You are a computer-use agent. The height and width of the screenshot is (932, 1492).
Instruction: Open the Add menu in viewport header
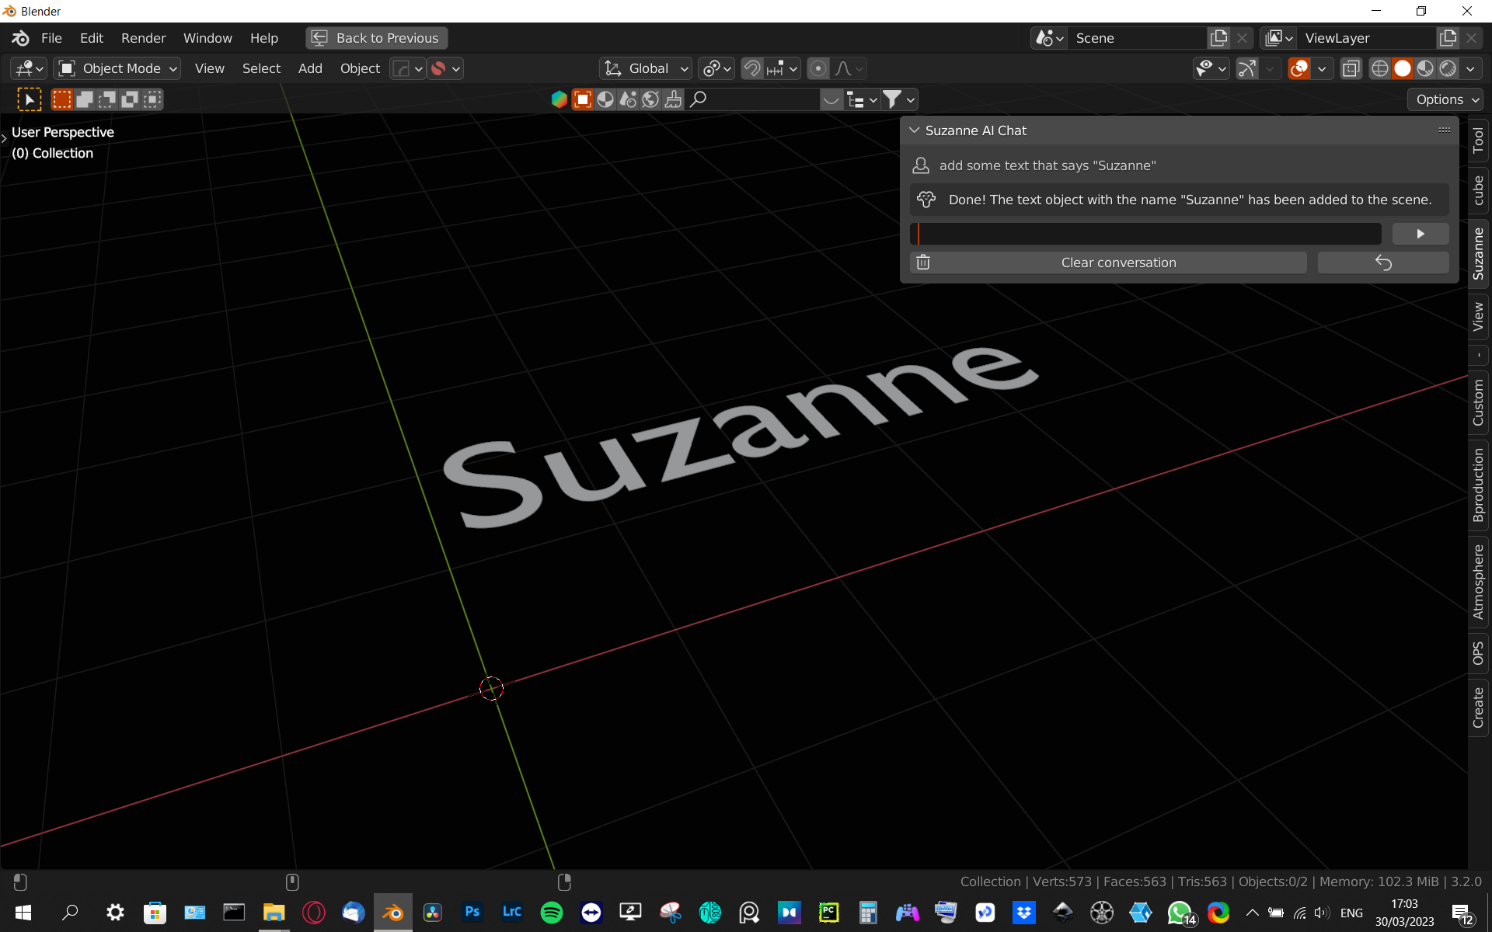tap(310, 68)
